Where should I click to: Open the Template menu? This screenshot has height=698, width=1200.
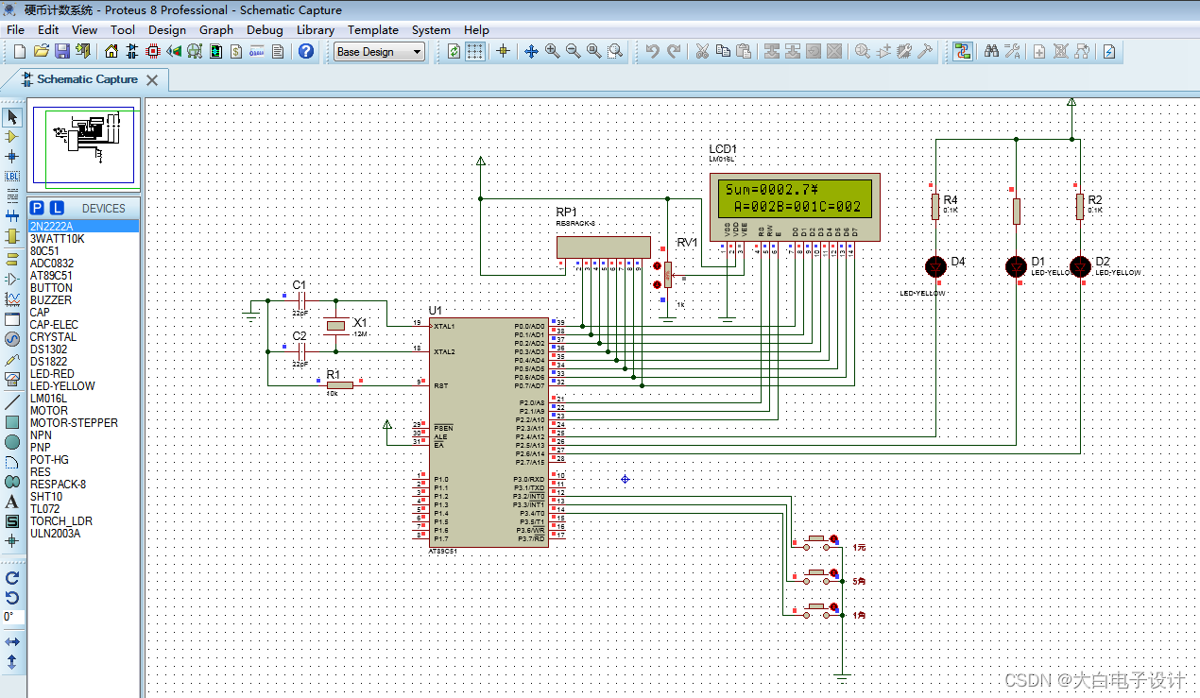point(373,29)
